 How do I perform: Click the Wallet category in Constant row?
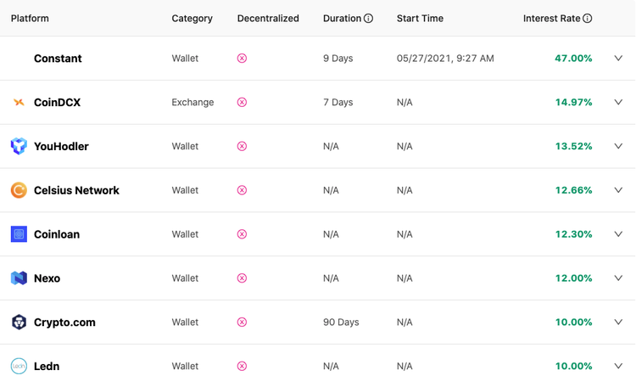point(185,59)
